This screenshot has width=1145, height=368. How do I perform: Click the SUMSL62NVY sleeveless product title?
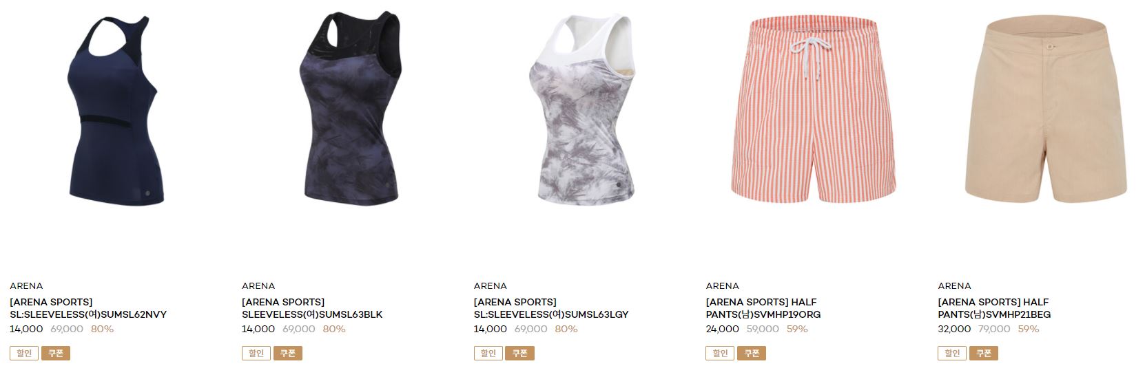click(x=88, y=308)
